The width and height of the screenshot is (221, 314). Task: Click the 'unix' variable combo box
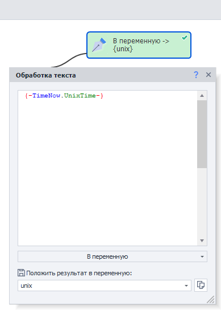(x=105, y=286)
